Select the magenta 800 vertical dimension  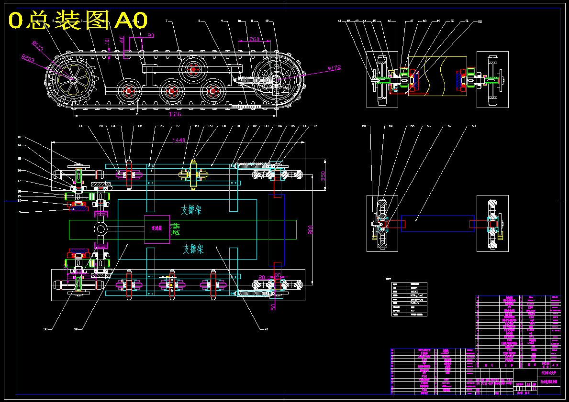point(310,230)
